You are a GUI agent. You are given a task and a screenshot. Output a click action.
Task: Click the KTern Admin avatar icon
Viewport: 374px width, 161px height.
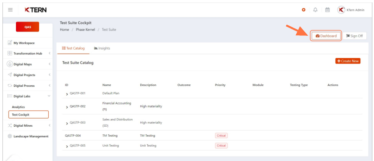pos(341,10)
